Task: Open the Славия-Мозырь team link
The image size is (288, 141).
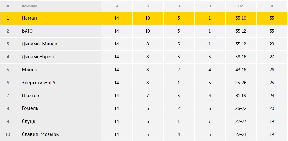Action: click(40, 134)
